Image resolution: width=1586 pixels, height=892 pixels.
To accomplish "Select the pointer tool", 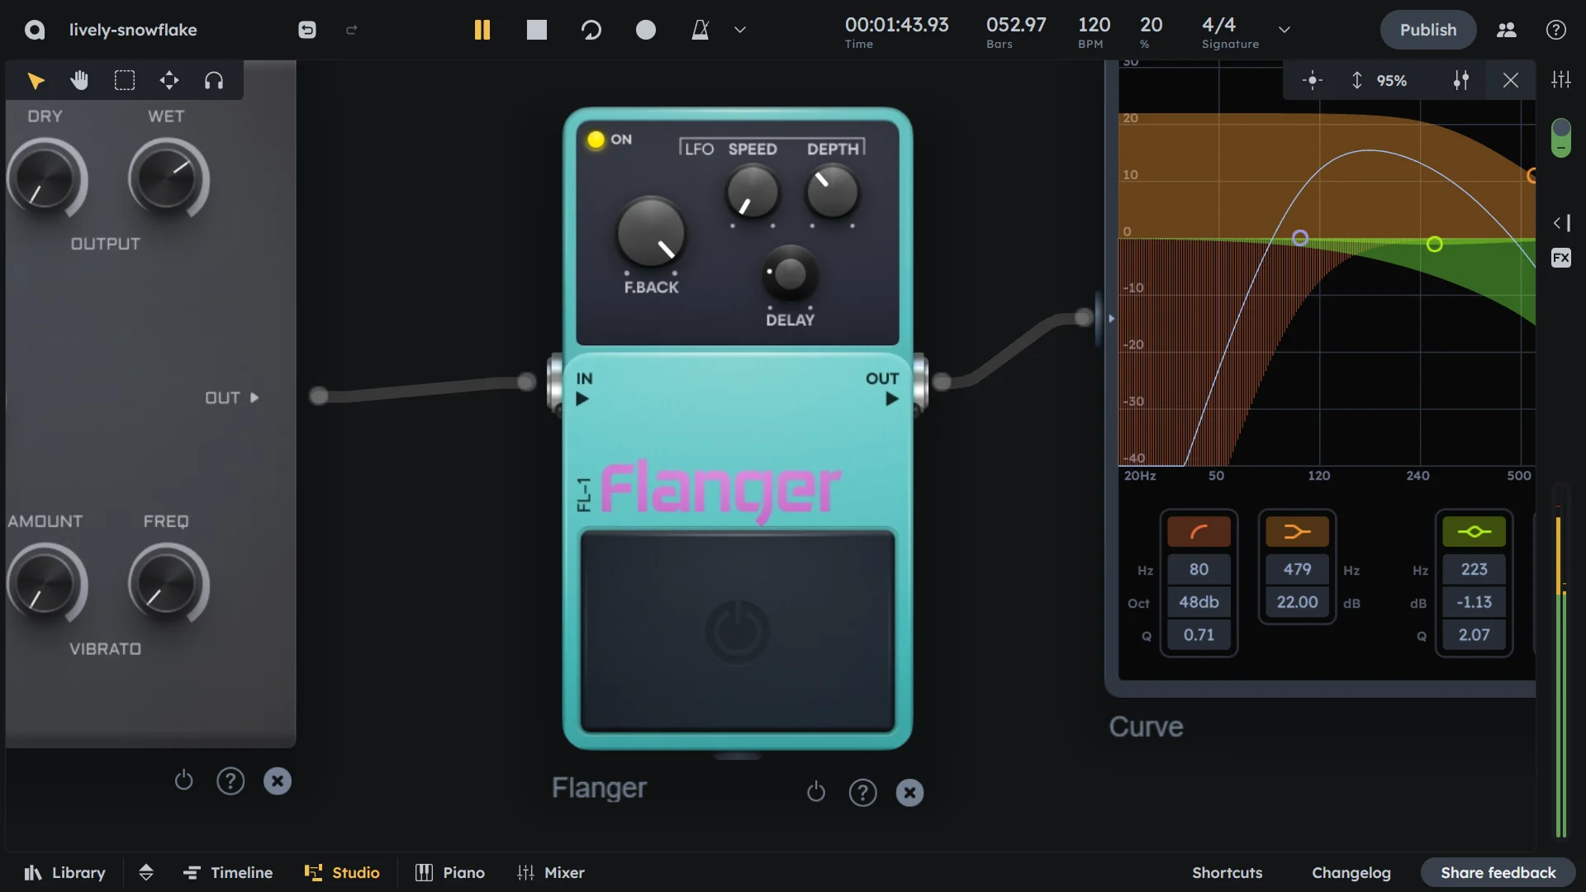I will click(35, 80).
